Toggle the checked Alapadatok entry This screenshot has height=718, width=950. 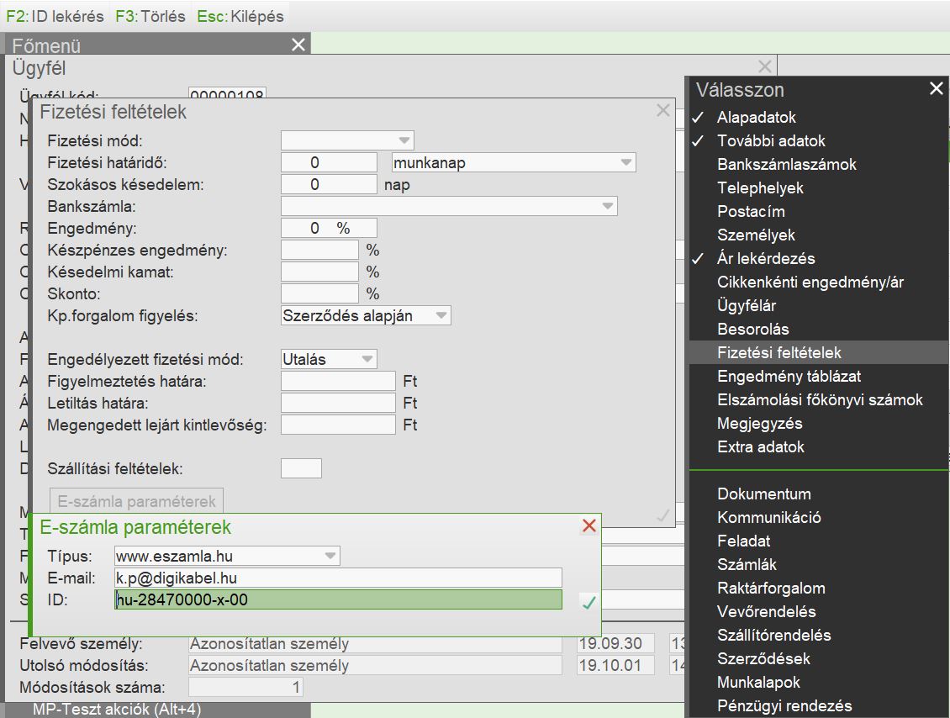(756, 118)
